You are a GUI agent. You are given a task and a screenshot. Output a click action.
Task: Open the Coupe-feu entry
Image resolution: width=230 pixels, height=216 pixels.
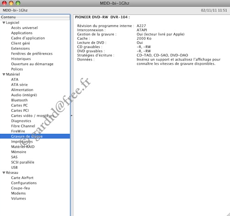[20, 188]
